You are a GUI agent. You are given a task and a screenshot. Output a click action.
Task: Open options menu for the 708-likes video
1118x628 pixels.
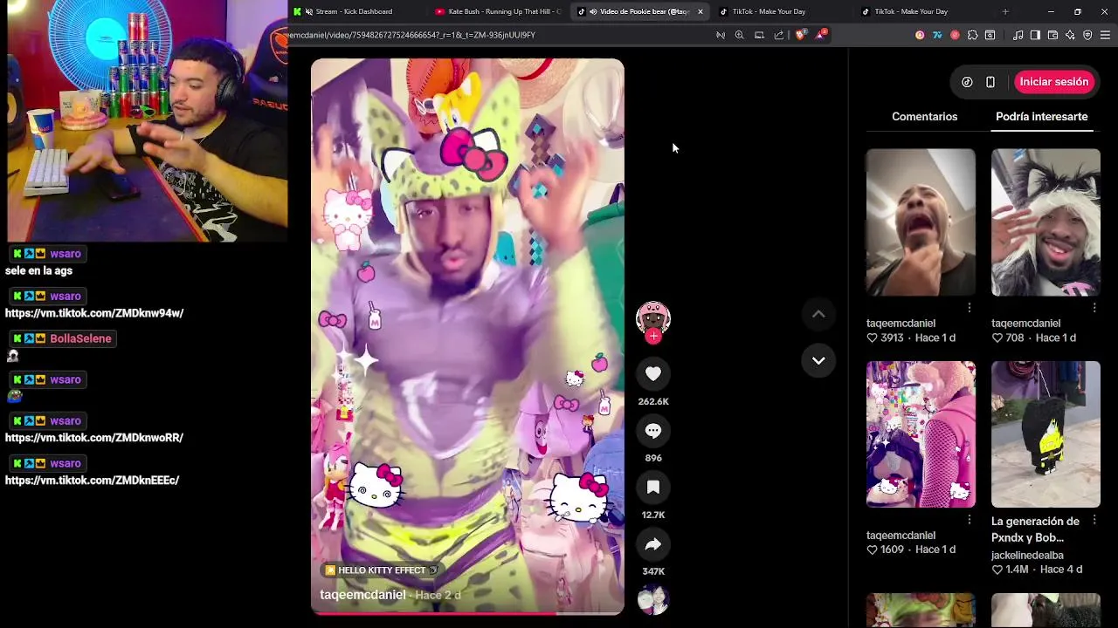click(1094, 308)
